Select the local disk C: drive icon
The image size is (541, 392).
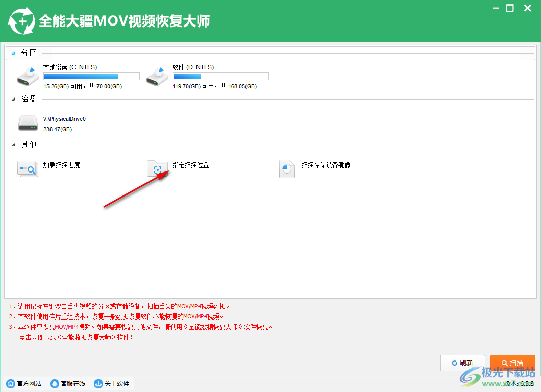coord(28,77)
